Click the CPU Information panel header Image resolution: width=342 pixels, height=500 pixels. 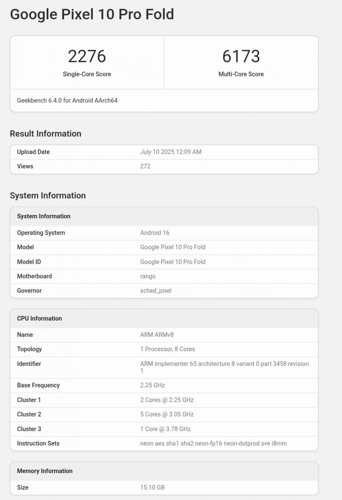pyautogui.click(x=39, y=318)
